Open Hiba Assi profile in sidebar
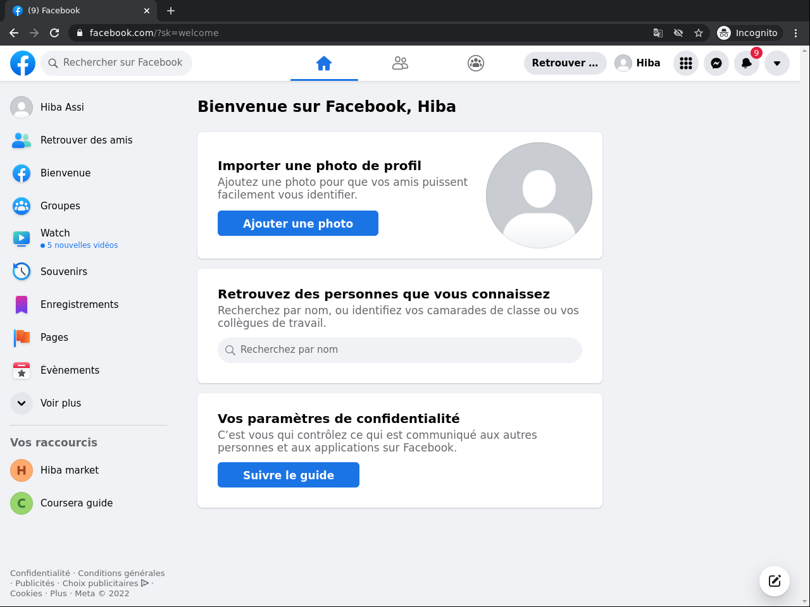The height and width of the screenshot is (607, 810). 89,107
